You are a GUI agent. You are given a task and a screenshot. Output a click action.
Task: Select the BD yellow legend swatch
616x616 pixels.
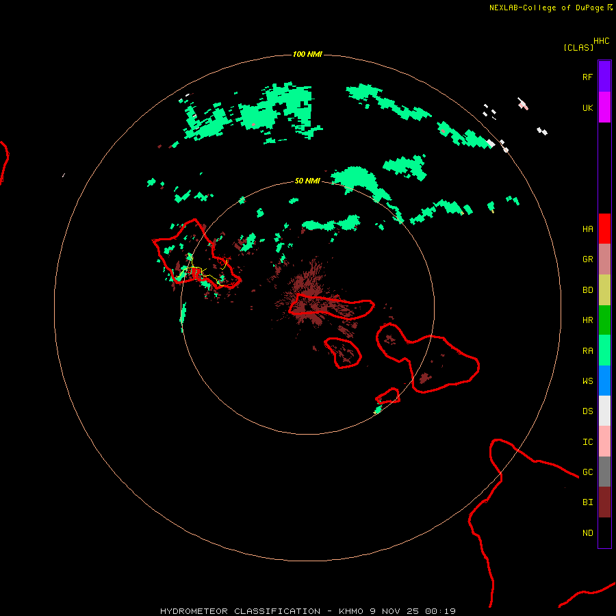604,290
